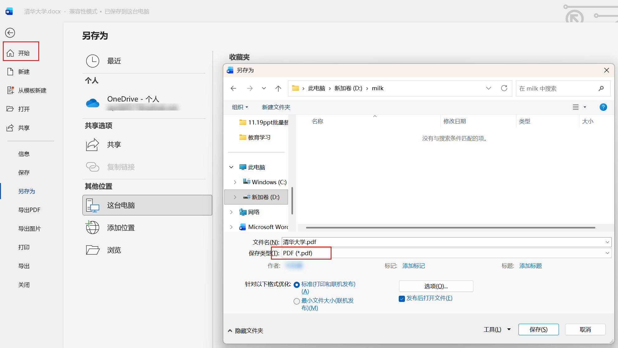This screenshot has height=348, width=618.
Task: Click the blue help question icon
Action: pos(603,107)
